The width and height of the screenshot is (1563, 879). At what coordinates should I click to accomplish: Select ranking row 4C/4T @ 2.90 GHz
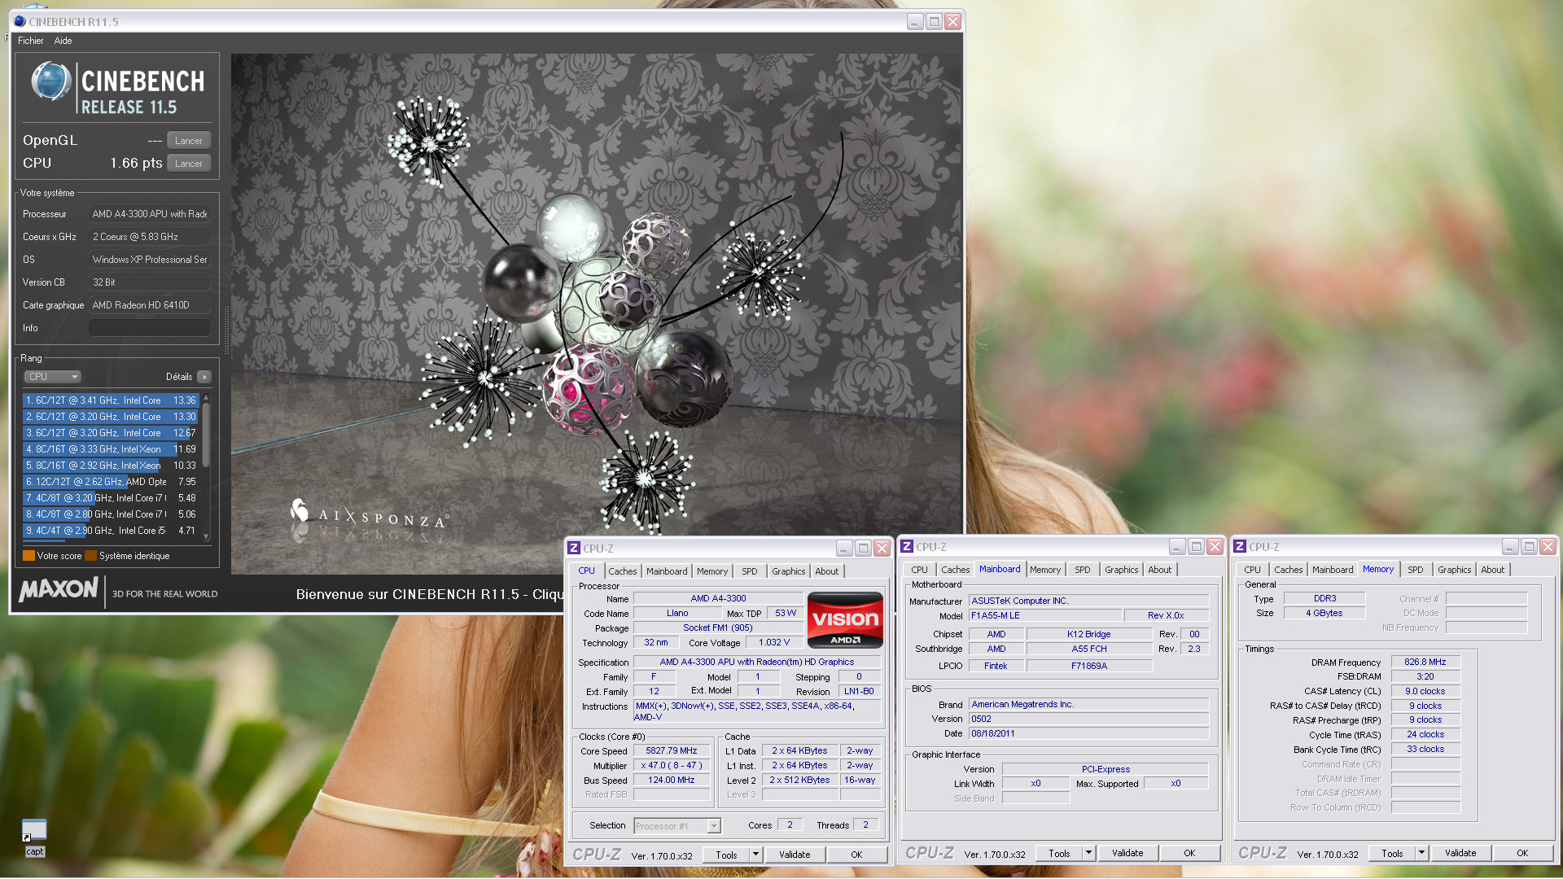click(112, 531)
